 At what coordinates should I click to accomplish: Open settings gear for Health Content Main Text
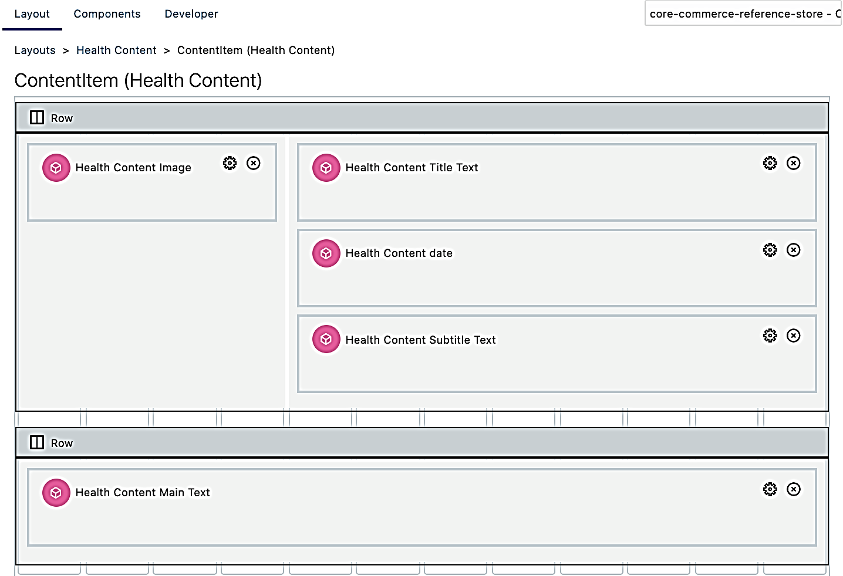pos(770,489)
